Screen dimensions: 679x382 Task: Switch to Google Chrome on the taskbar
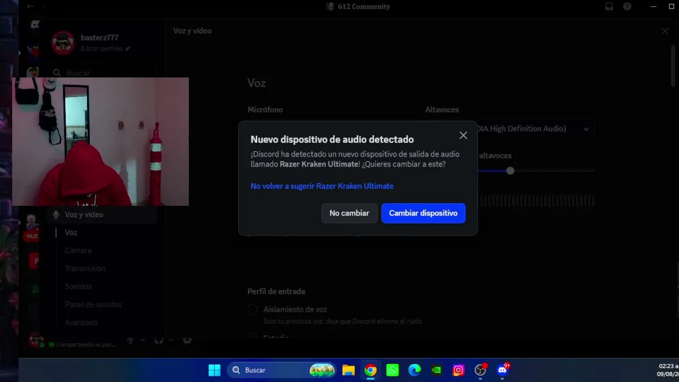click(x=370, y=370)
